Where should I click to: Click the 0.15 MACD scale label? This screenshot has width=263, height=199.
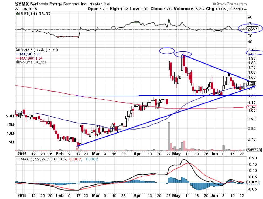coord(252,165)
